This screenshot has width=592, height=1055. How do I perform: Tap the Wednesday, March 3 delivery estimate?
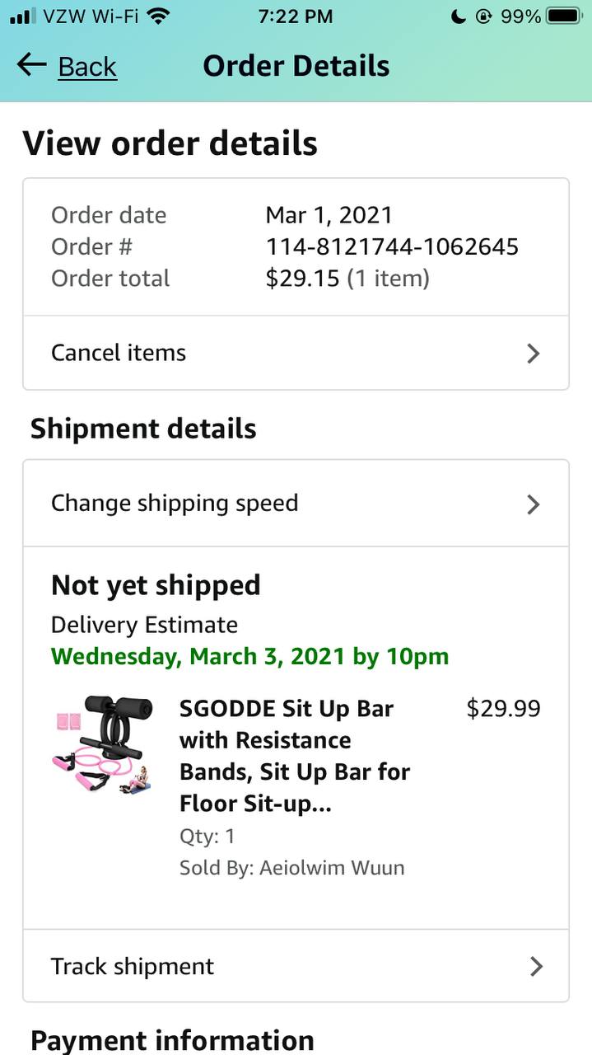click(x=249, y=657)
